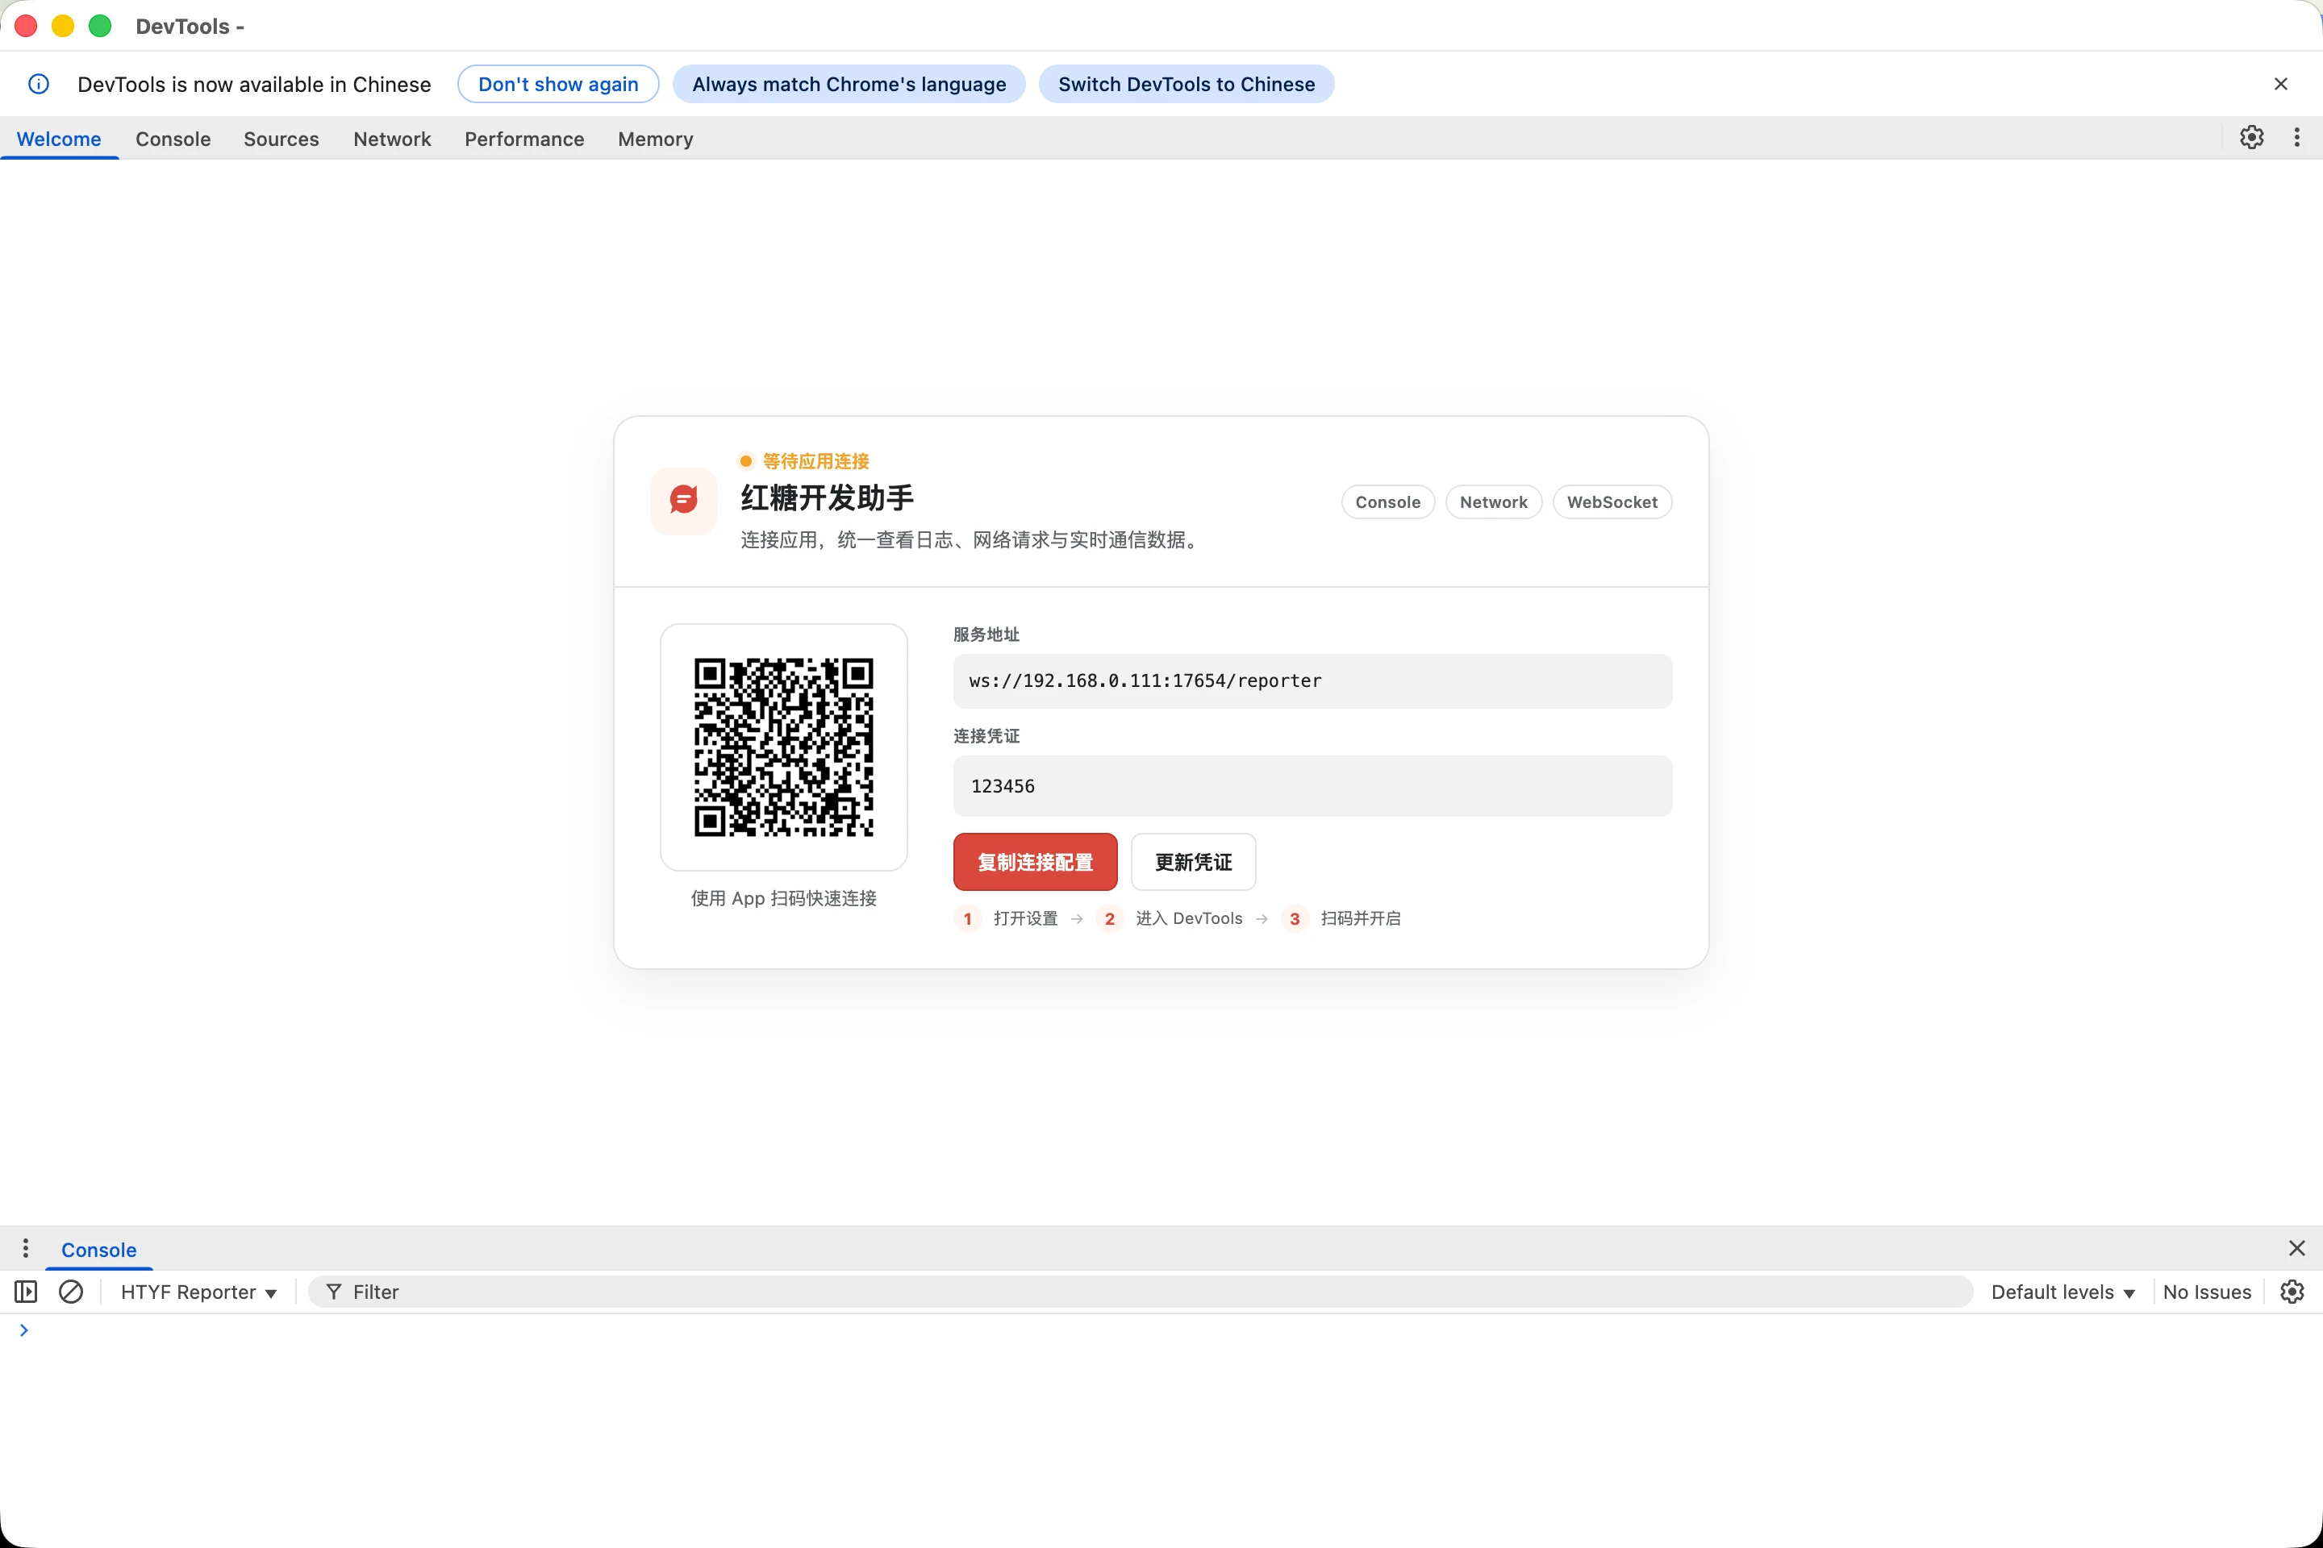Image resolution: width=2323 pixels, height=1548 pixels.
Task: Click step 2 进入 DevTools text
Action: point(1189,918)
